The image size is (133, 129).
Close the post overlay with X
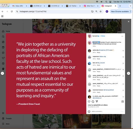[x=129, y=21]
